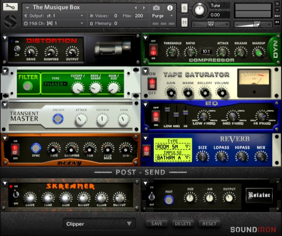Screen dimensions: 282x236
Task: Toggle the Rotator on/off switch
Action: (152, 196)
